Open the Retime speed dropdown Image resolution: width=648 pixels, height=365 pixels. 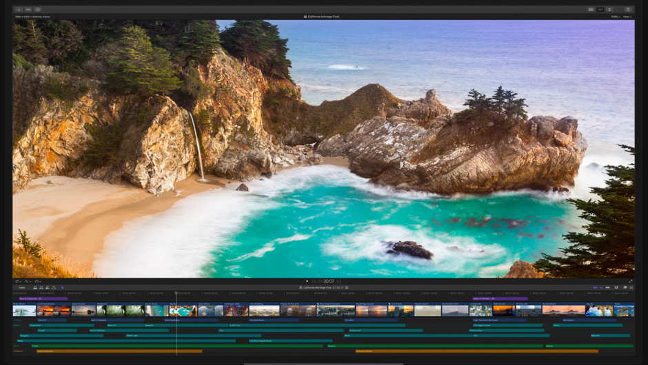tap(38, 281)
